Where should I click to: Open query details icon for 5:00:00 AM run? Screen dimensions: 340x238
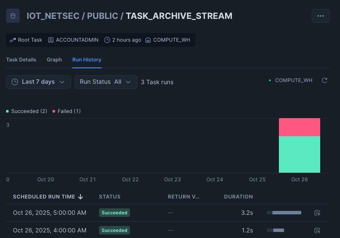pyautogui.click(x=317, y=213)
